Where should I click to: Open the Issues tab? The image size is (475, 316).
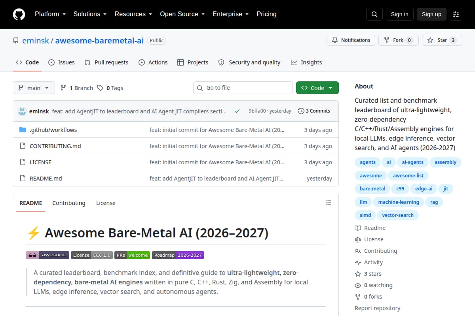click(x=61, y=62)
